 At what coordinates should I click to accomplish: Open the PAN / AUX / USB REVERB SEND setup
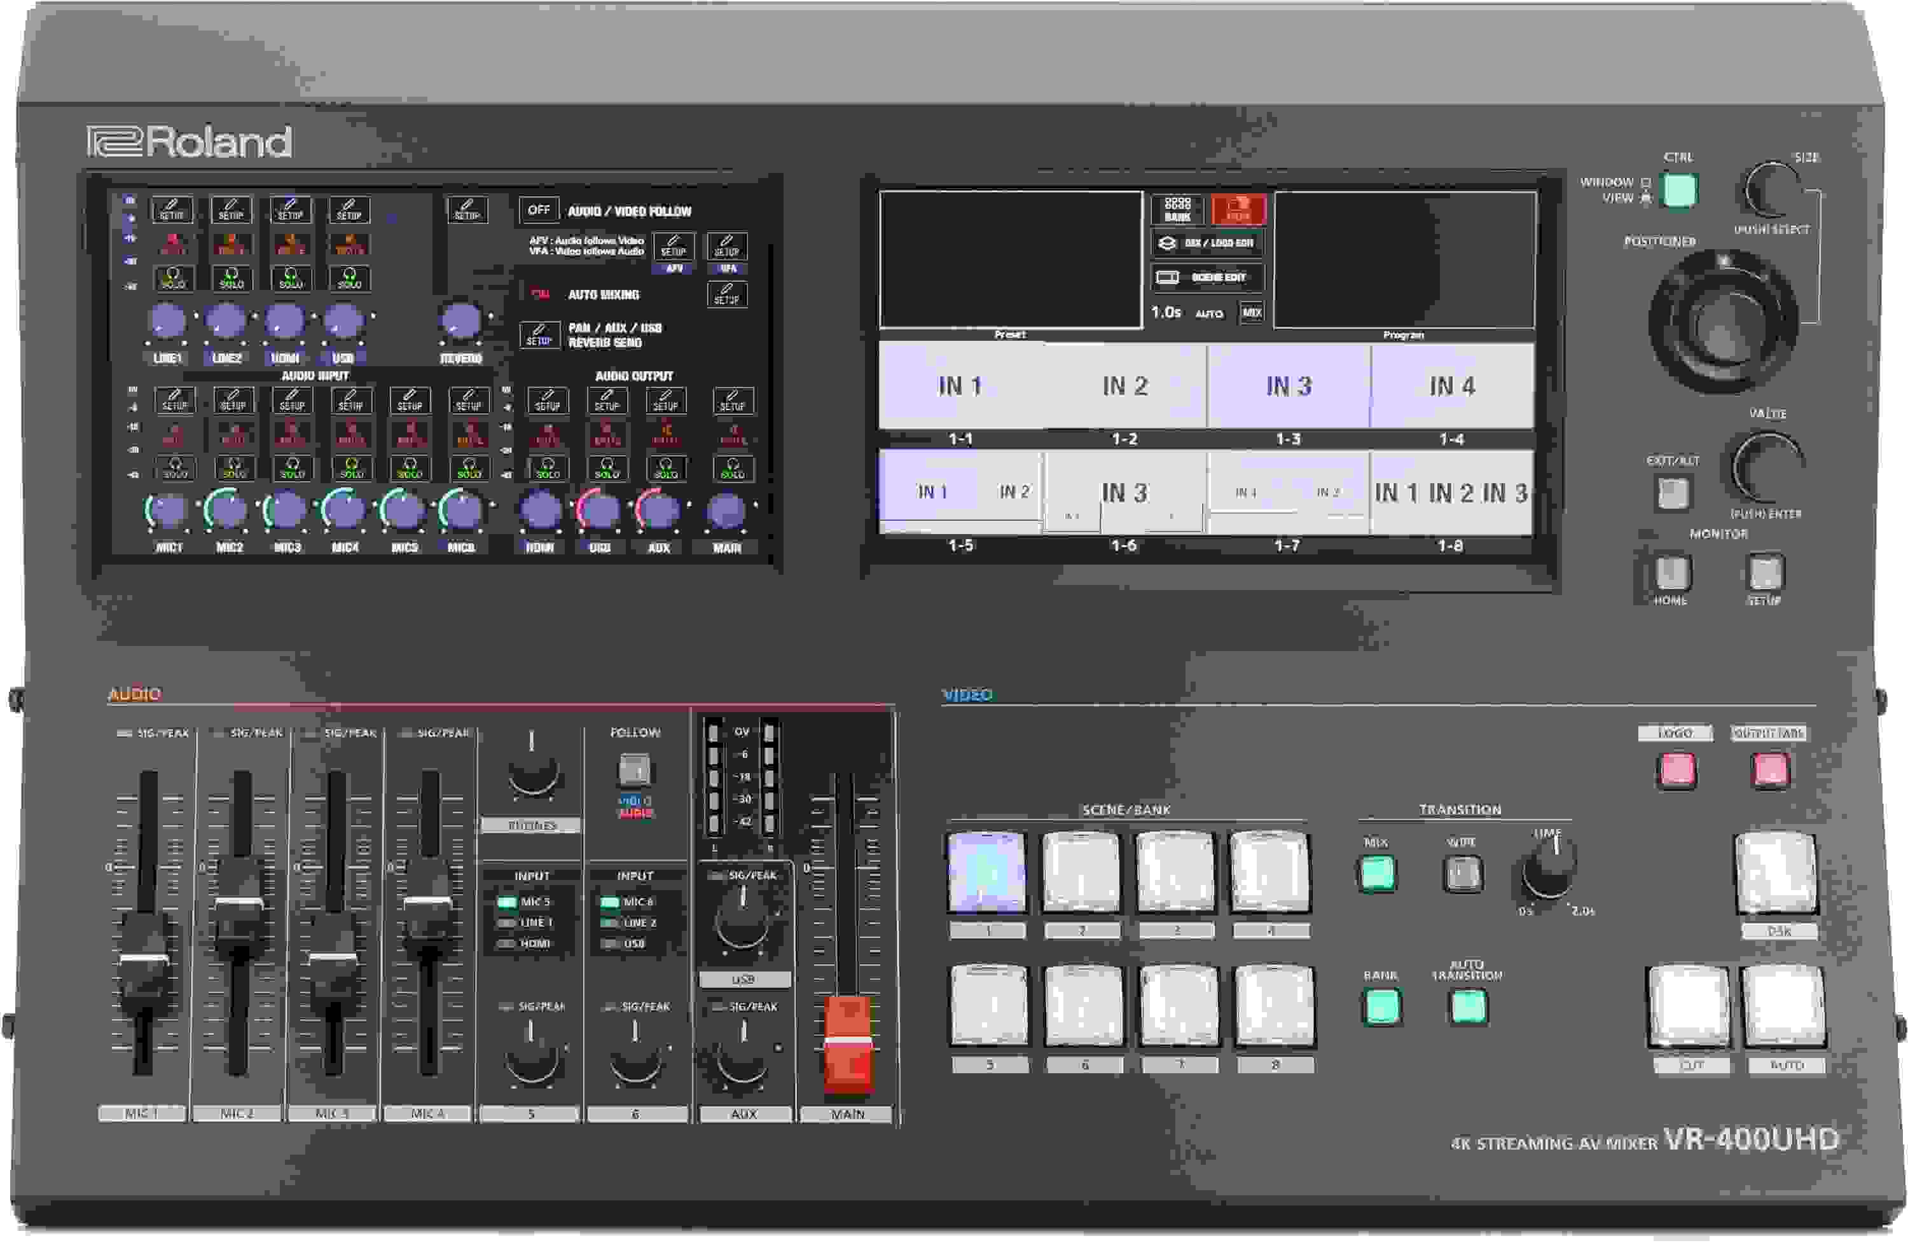click(539, 336)
